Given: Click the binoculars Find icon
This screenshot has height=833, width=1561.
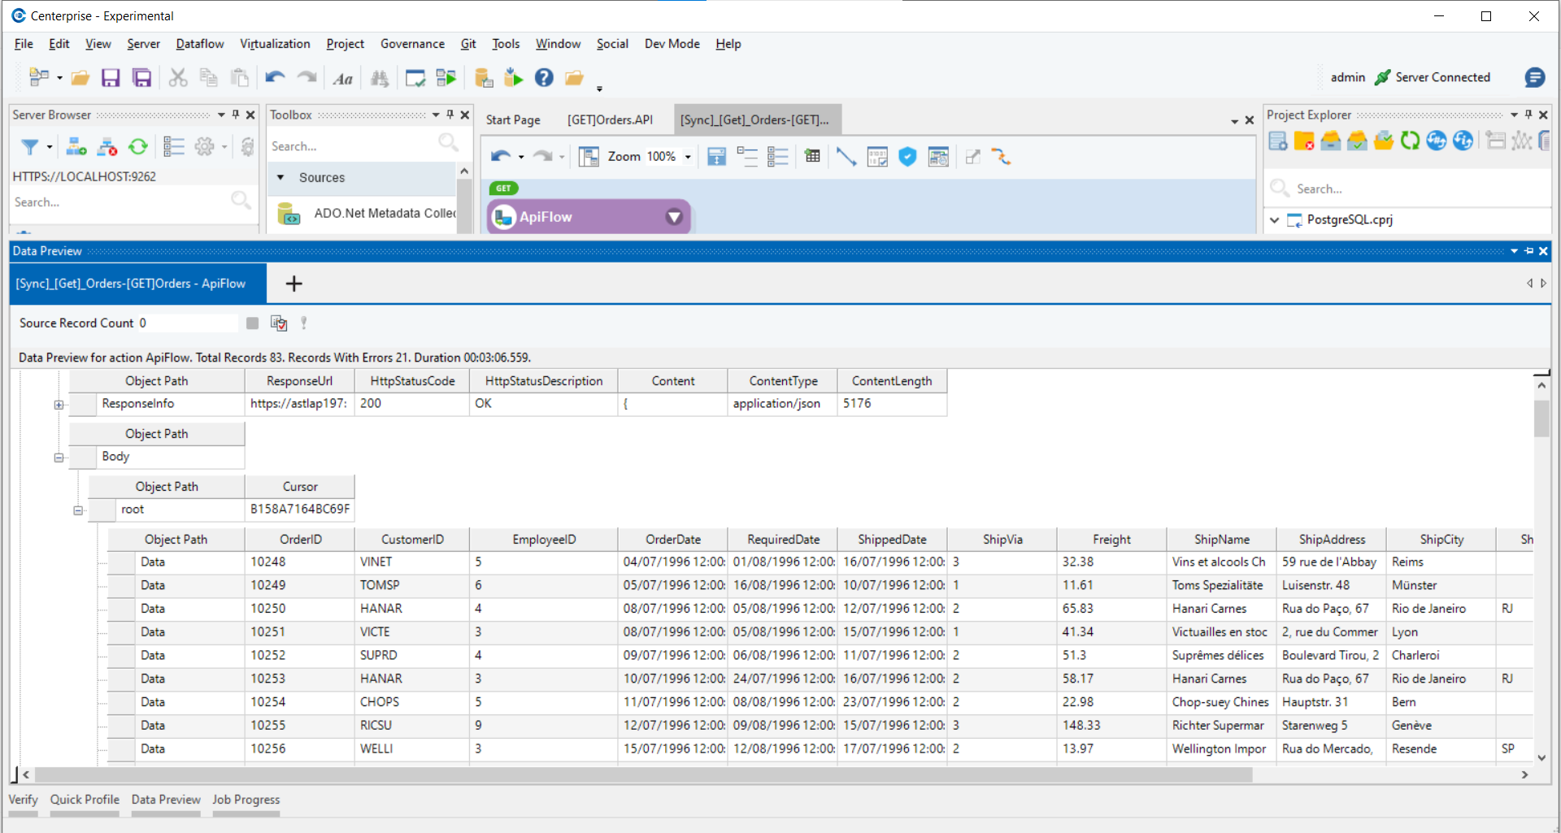Looking at the screenshot, I should point(380,78).
